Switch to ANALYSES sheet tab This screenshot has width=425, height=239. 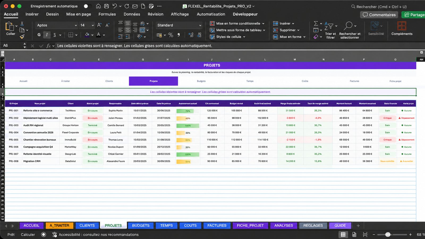click(x=284, y=225)
